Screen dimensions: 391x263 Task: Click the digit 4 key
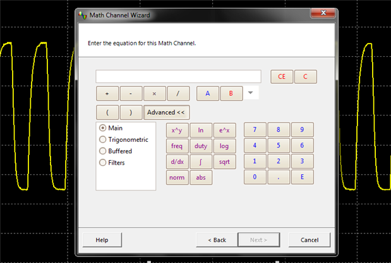[255, 145]
